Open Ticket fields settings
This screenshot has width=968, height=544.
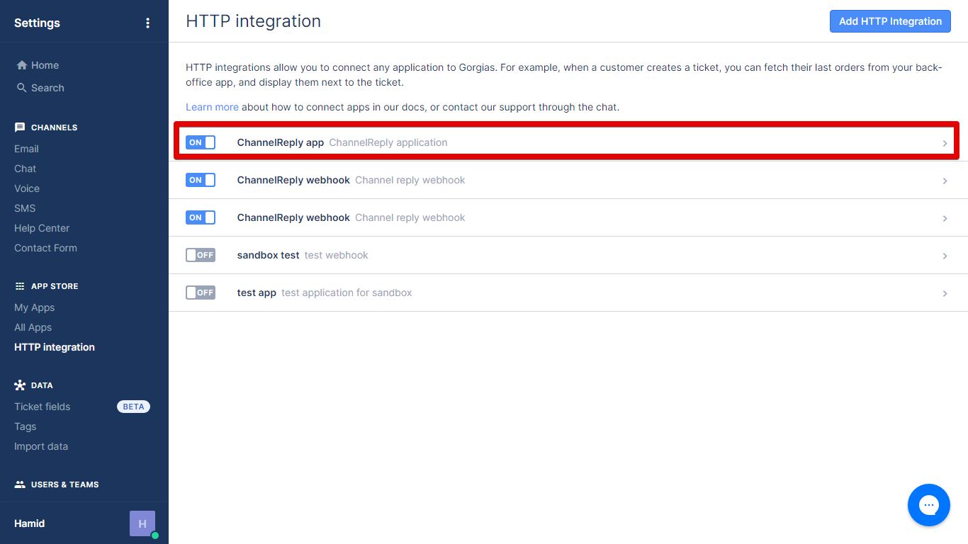(42, 407)
